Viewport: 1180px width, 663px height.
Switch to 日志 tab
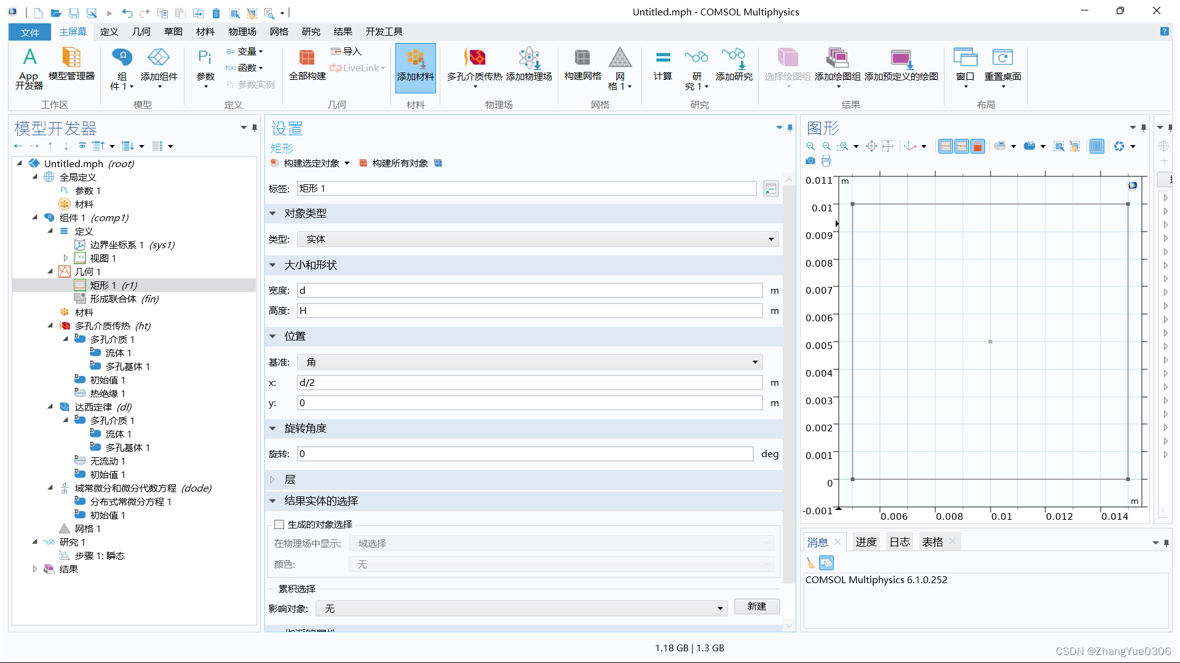(900, 542)
